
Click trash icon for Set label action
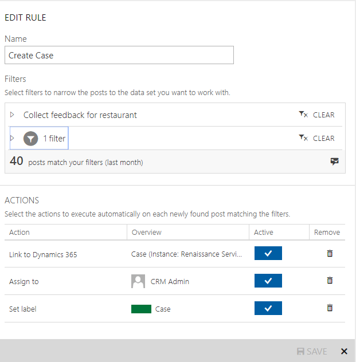[x=330, y=308]
